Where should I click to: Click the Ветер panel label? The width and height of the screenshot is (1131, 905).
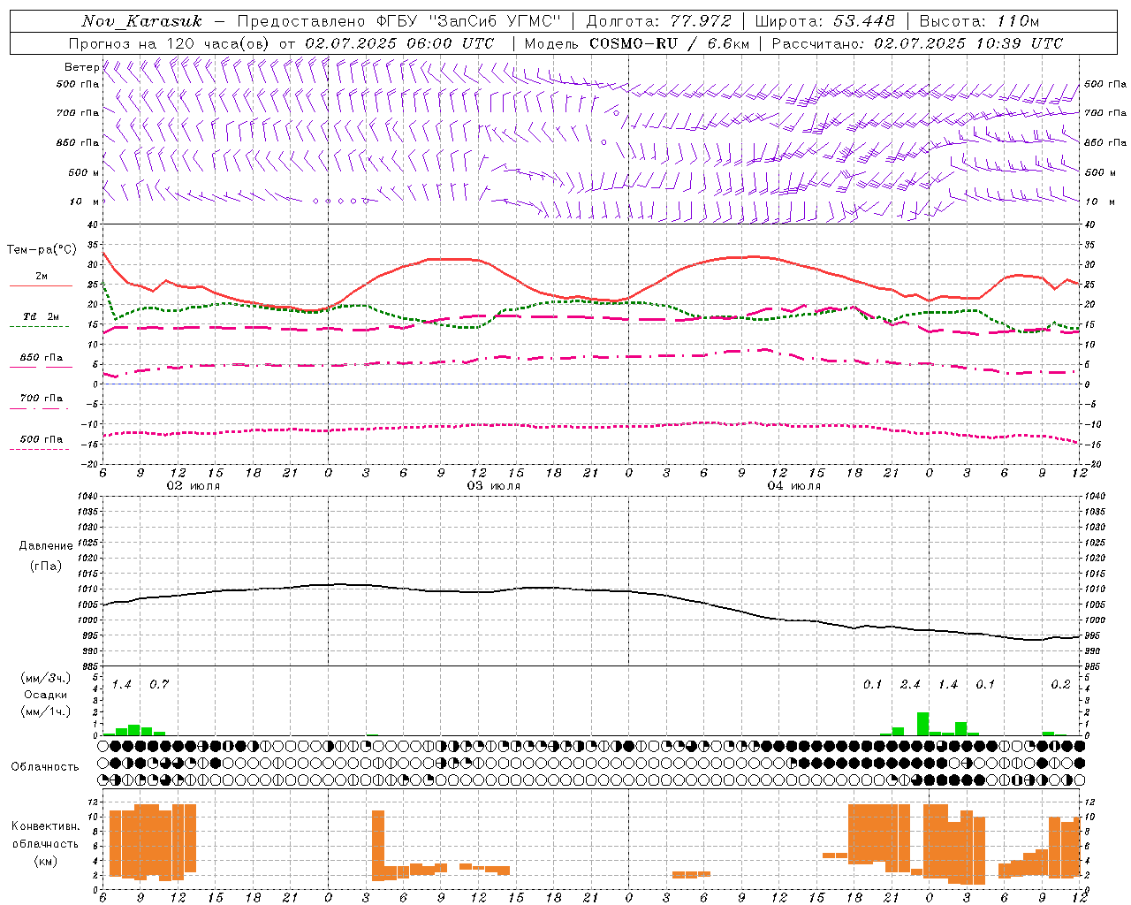[81, 67]
